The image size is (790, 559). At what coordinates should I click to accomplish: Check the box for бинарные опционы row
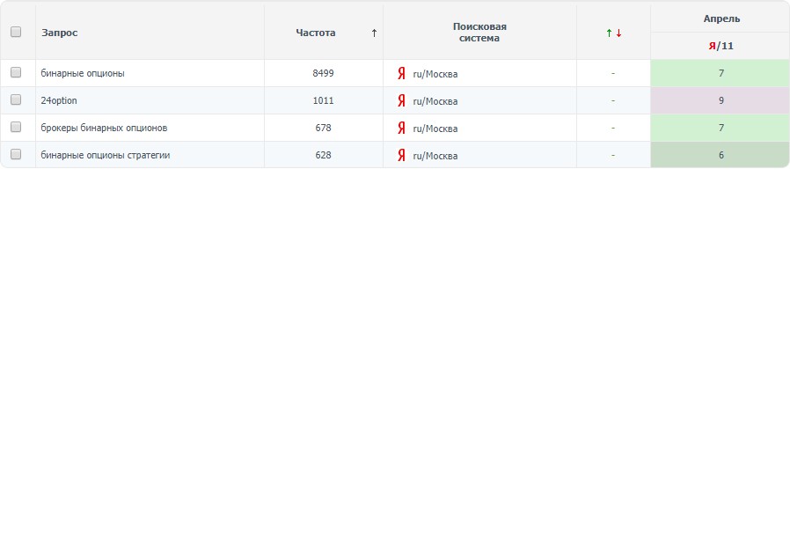(x=16, y=72)
